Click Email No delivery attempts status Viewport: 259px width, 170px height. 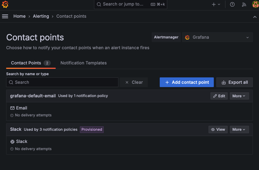pyautogui.click(x=31, y=115)
